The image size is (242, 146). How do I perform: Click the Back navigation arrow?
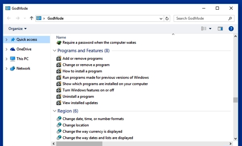coord(9,18)
